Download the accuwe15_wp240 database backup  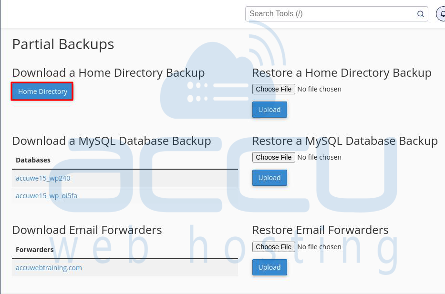click(43, 178)
